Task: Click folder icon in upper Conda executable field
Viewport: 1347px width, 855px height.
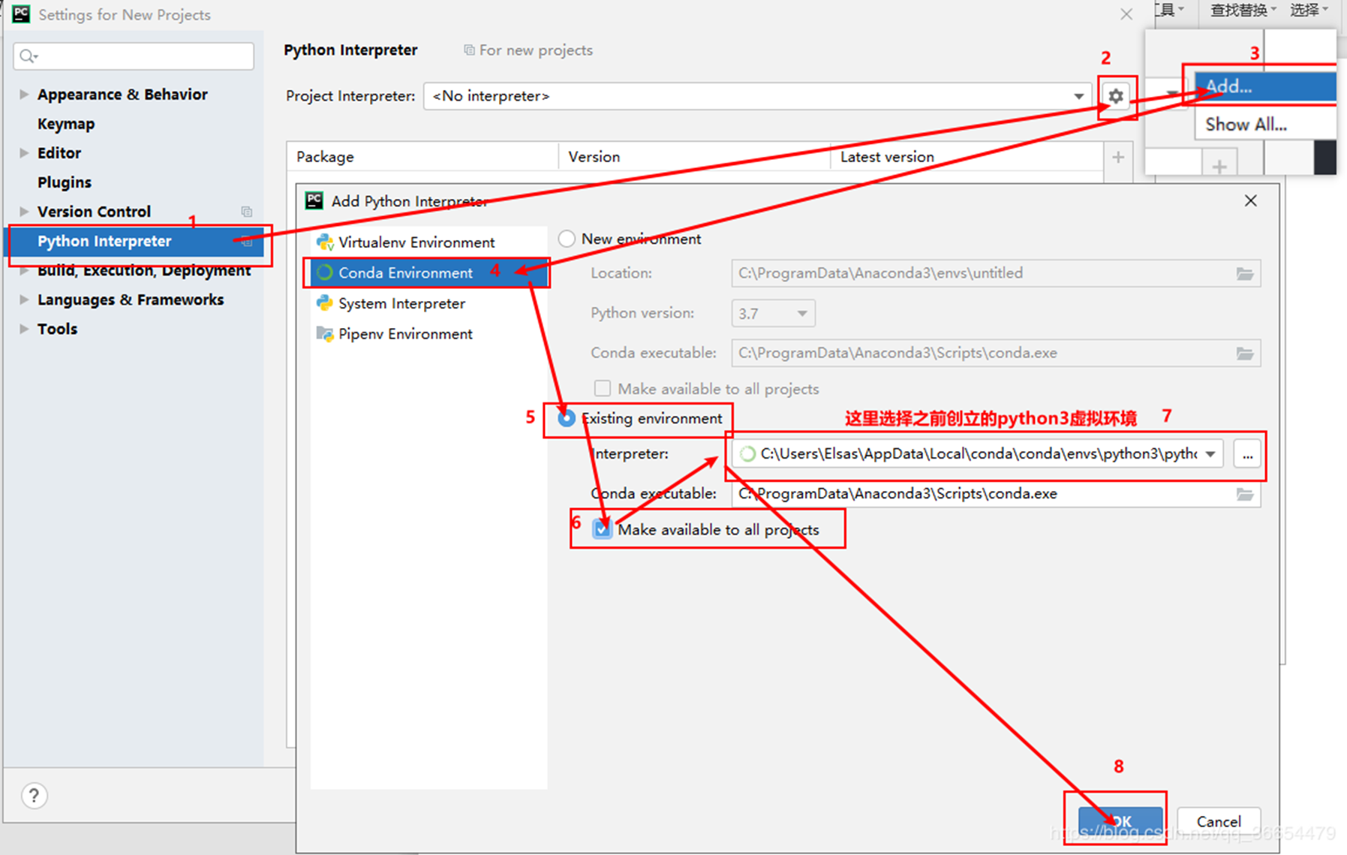Action: [x=1245, y=354]
